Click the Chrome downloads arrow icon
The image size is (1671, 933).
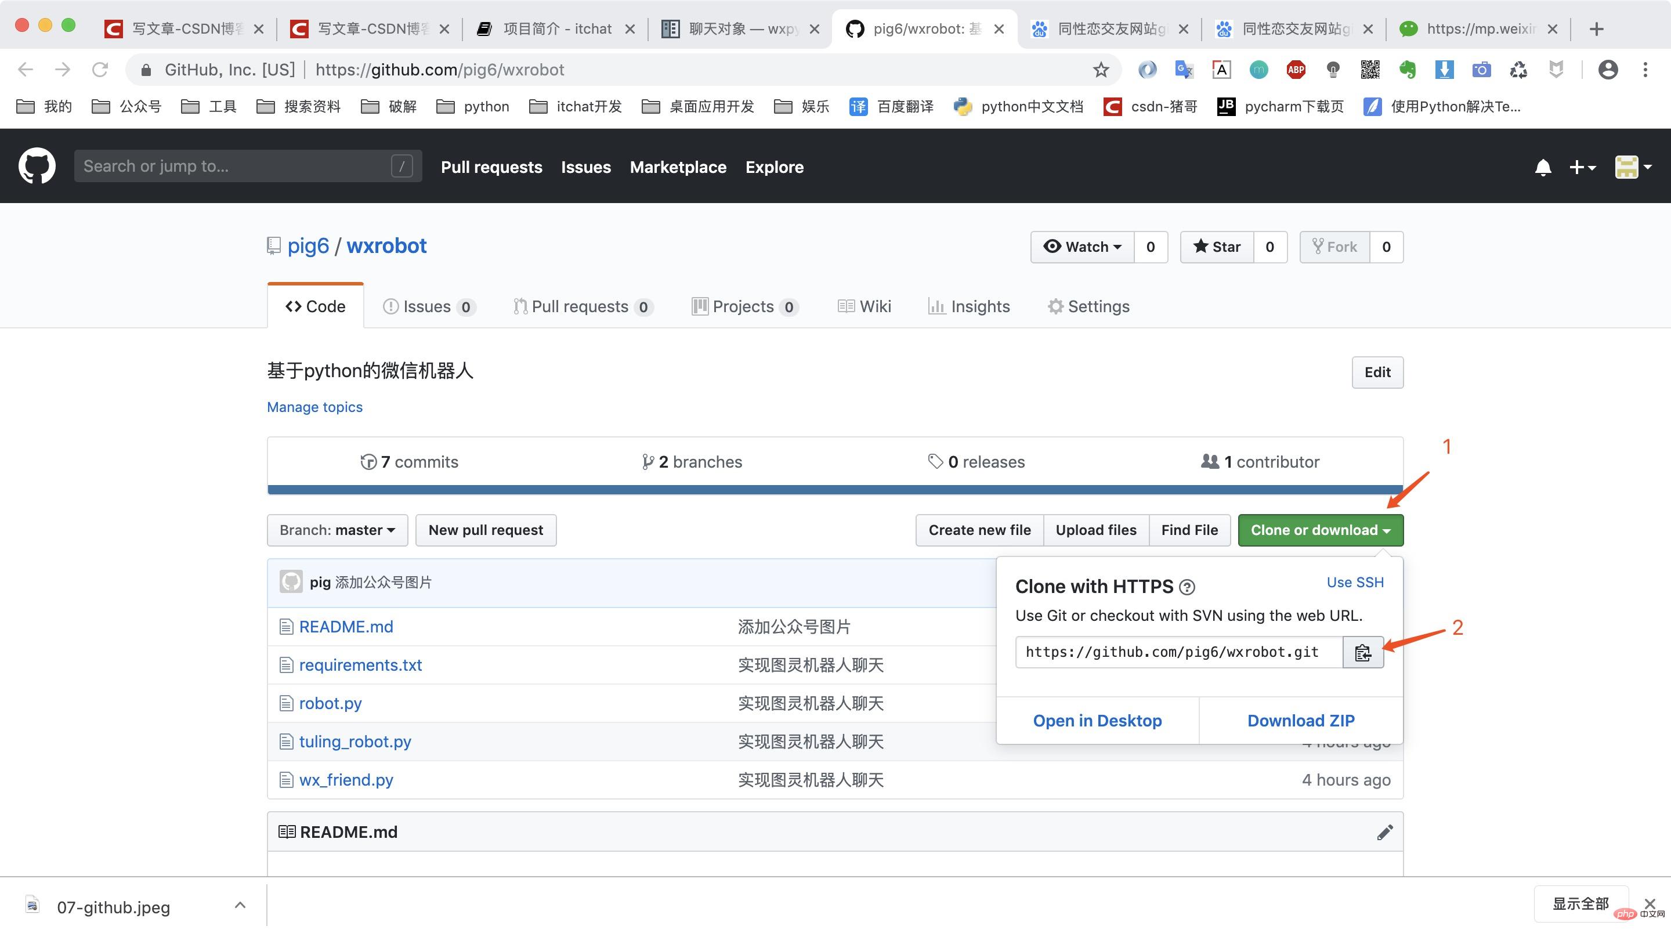pos(1444,70)
